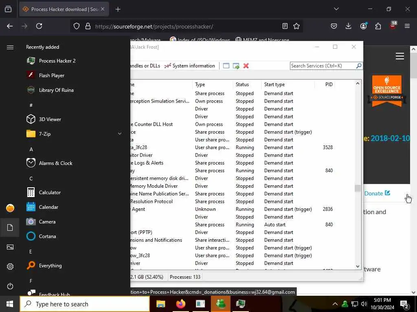
Task: Click Type here to search box
Action: 85,304
